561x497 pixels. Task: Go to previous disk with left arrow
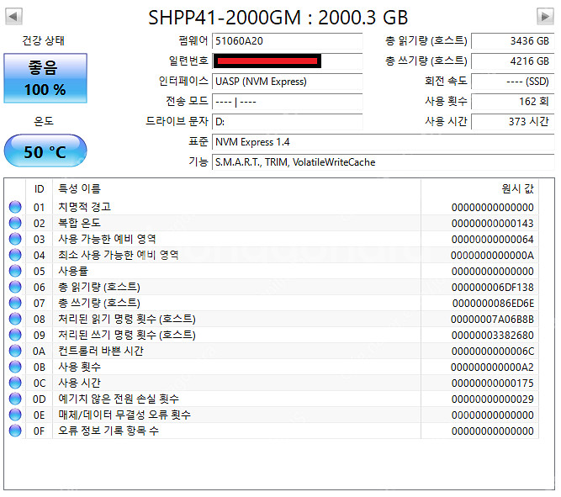click(x=13, y=17)
